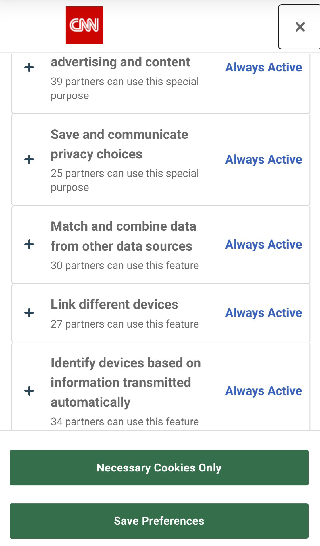Select the Link different devices heading
This screenshot has width=320, height=546.
[x=114, y=305]
